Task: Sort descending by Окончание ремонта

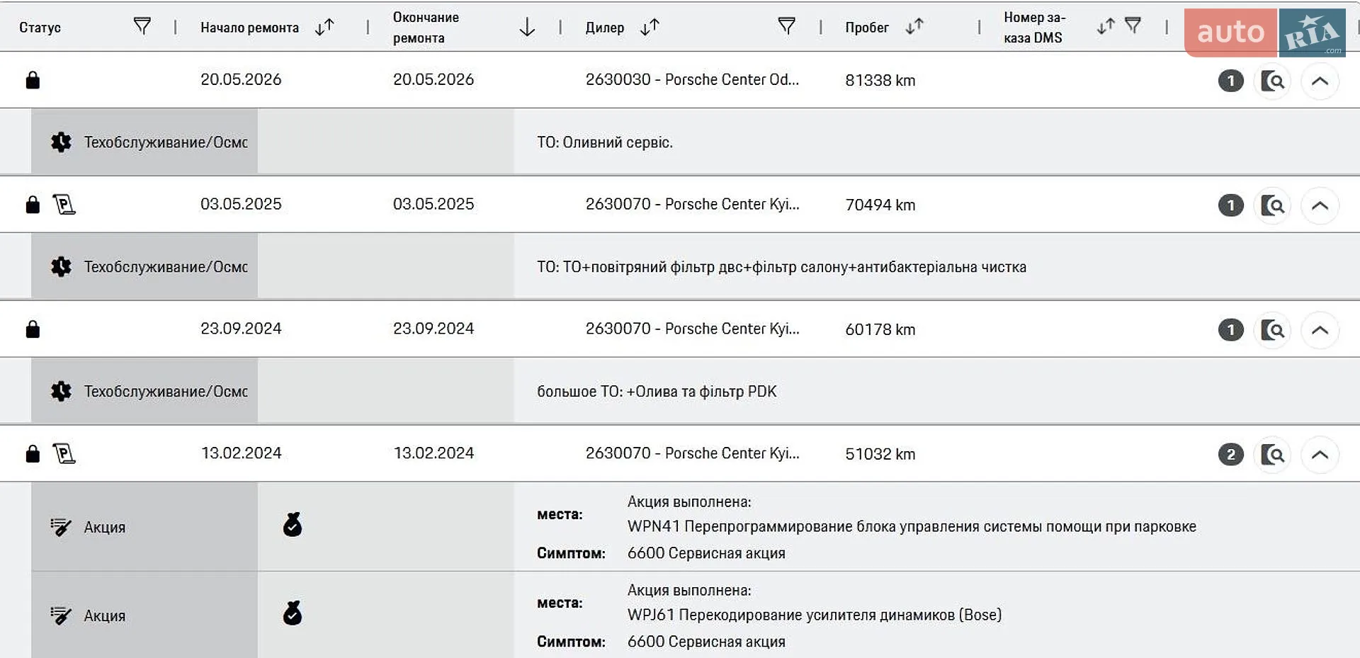Action: click(x=527, y=27)
